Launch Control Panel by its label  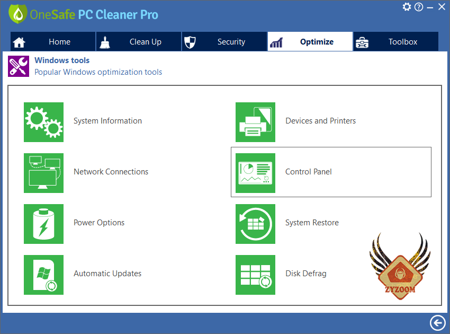[309, 172]
